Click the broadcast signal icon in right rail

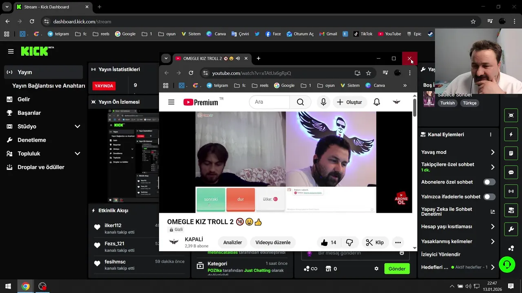click(x=511, y=191)
